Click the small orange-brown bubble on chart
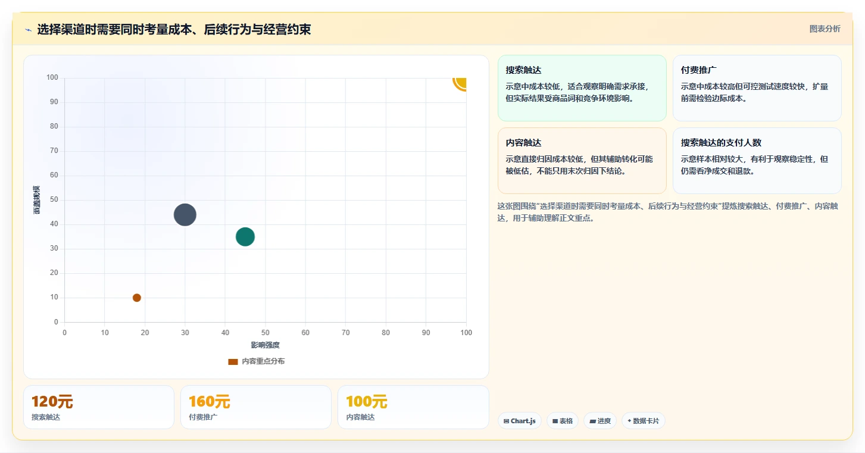Image resolution: width=865 pixels, height=453 pixels. click(x=137, y=298)
